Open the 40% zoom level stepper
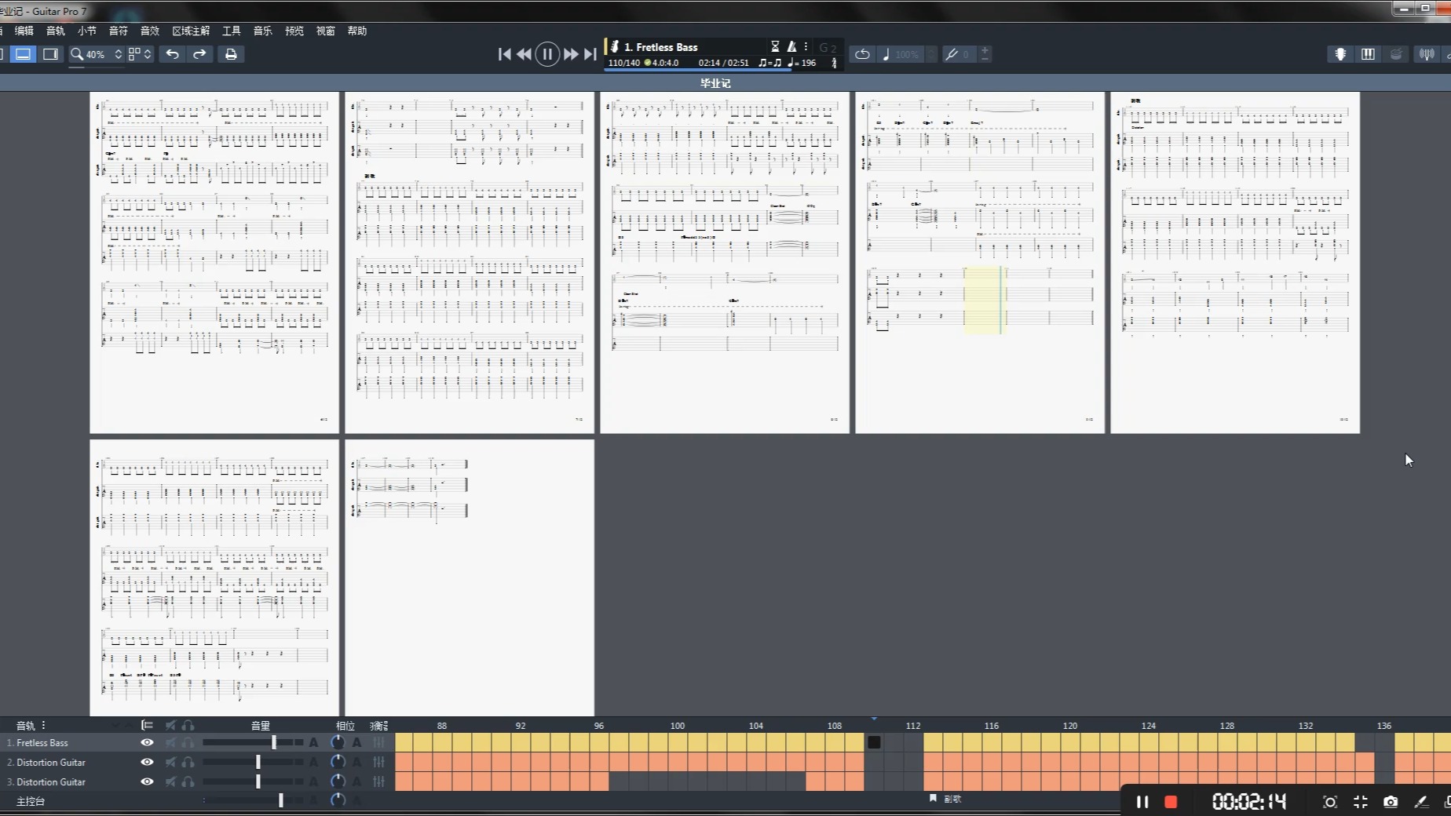The image size is (1451, 816). click(119, 54)
